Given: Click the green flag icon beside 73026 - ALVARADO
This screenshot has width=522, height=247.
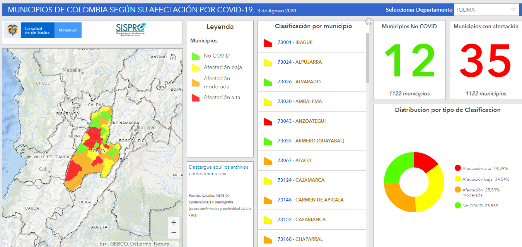Looking at the screenshot, I should [268, 82].
